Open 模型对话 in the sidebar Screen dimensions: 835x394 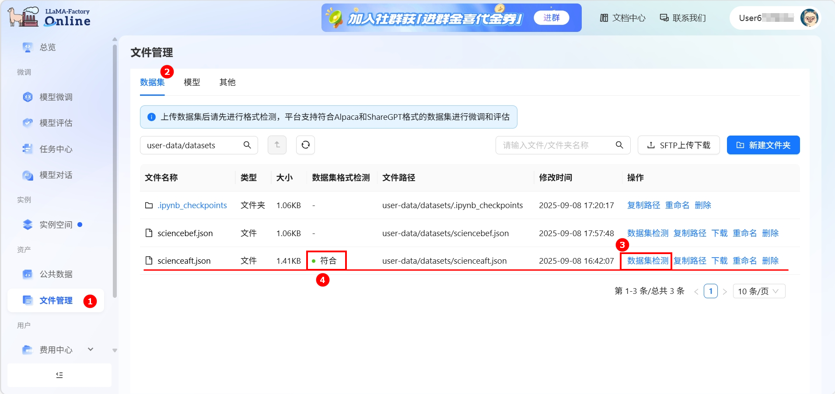[56, 175]
